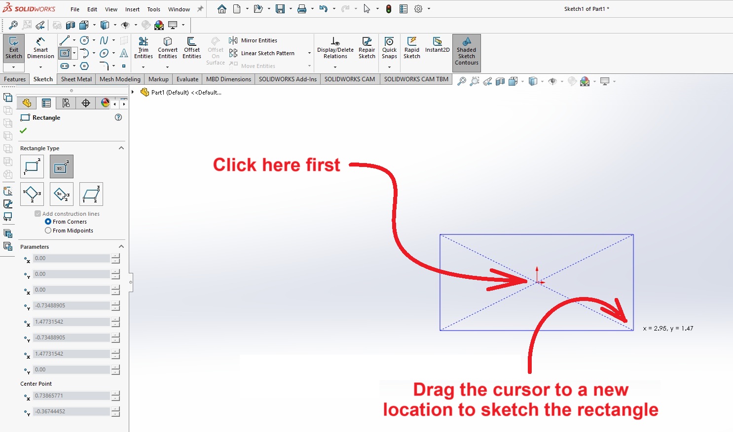733x432 pixels.
Task: Select the From Corners radio button
Action: coord(48,222)
